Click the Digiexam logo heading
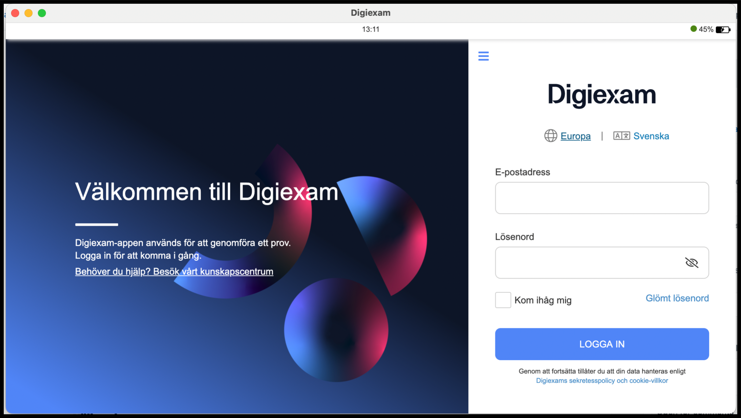The image size is (741, 418). (602, 96)
